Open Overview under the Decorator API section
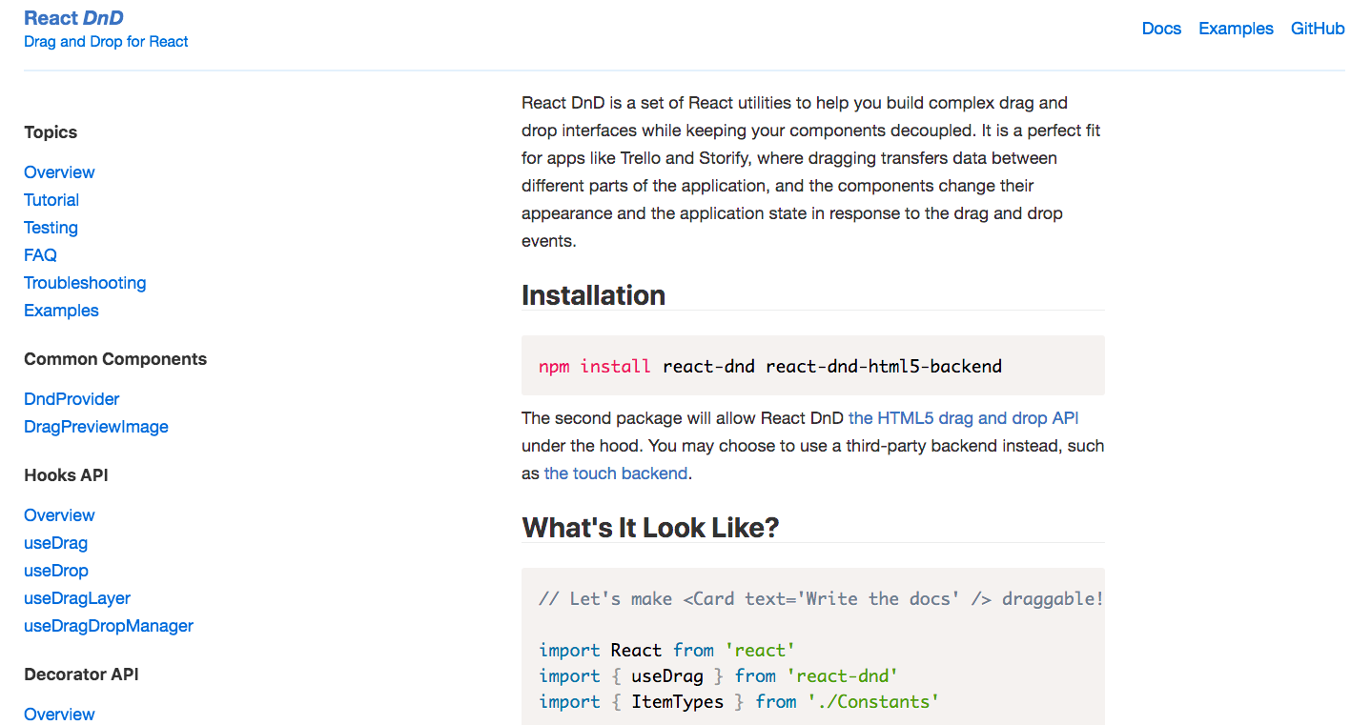The width and height of the screenshot is (1371, 725). coord(59,715)
